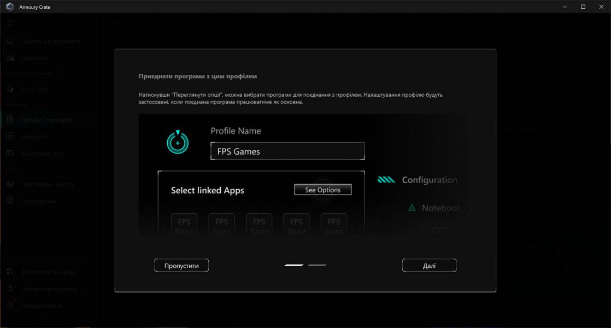611x328 pixels.
Task: Open Платформи вмісту in the sidebar
Action: pos(47,185)
